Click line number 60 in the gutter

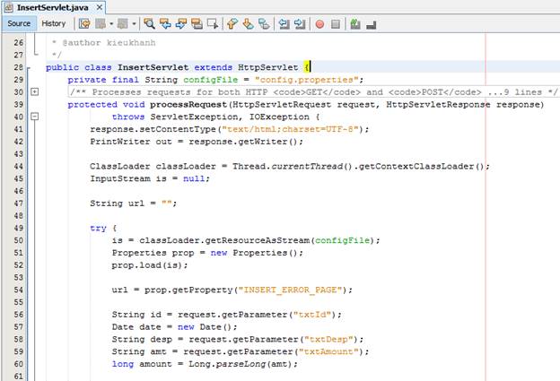(19, 364)
